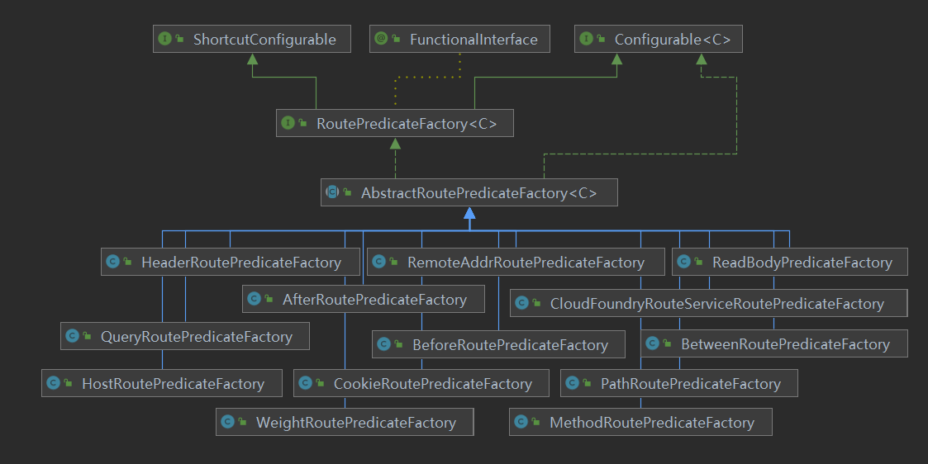Click the HeaderRoutePredicateFactory class icon

tap(113, 263)
